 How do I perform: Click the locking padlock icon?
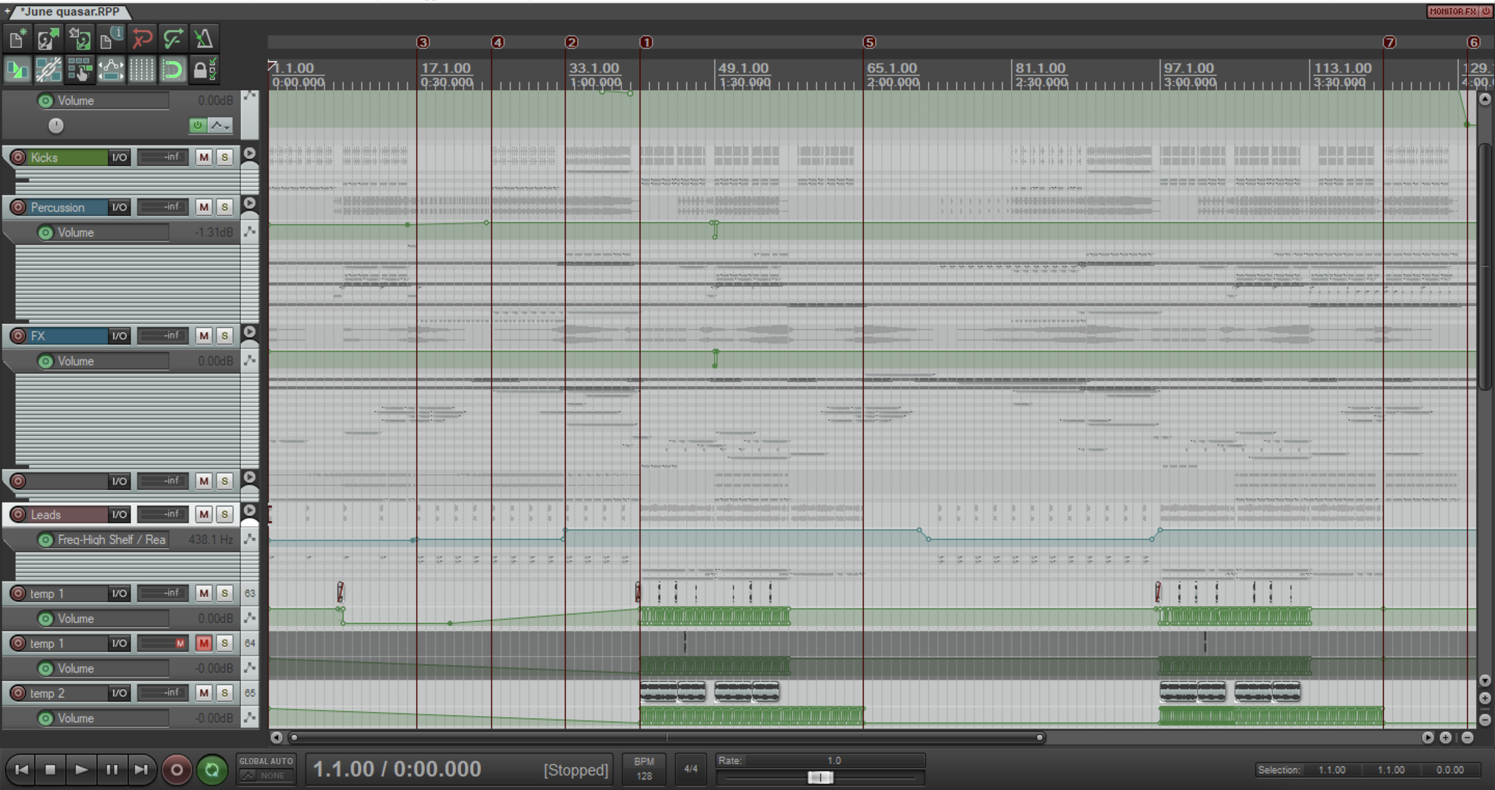click(203, 70)
